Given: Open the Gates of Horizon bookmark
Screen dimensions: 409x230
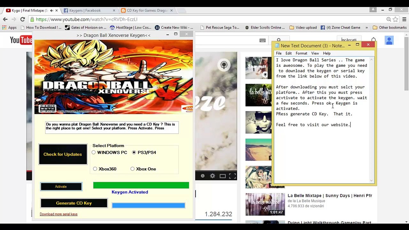Looking at the screenshot, I should point(86,27).
